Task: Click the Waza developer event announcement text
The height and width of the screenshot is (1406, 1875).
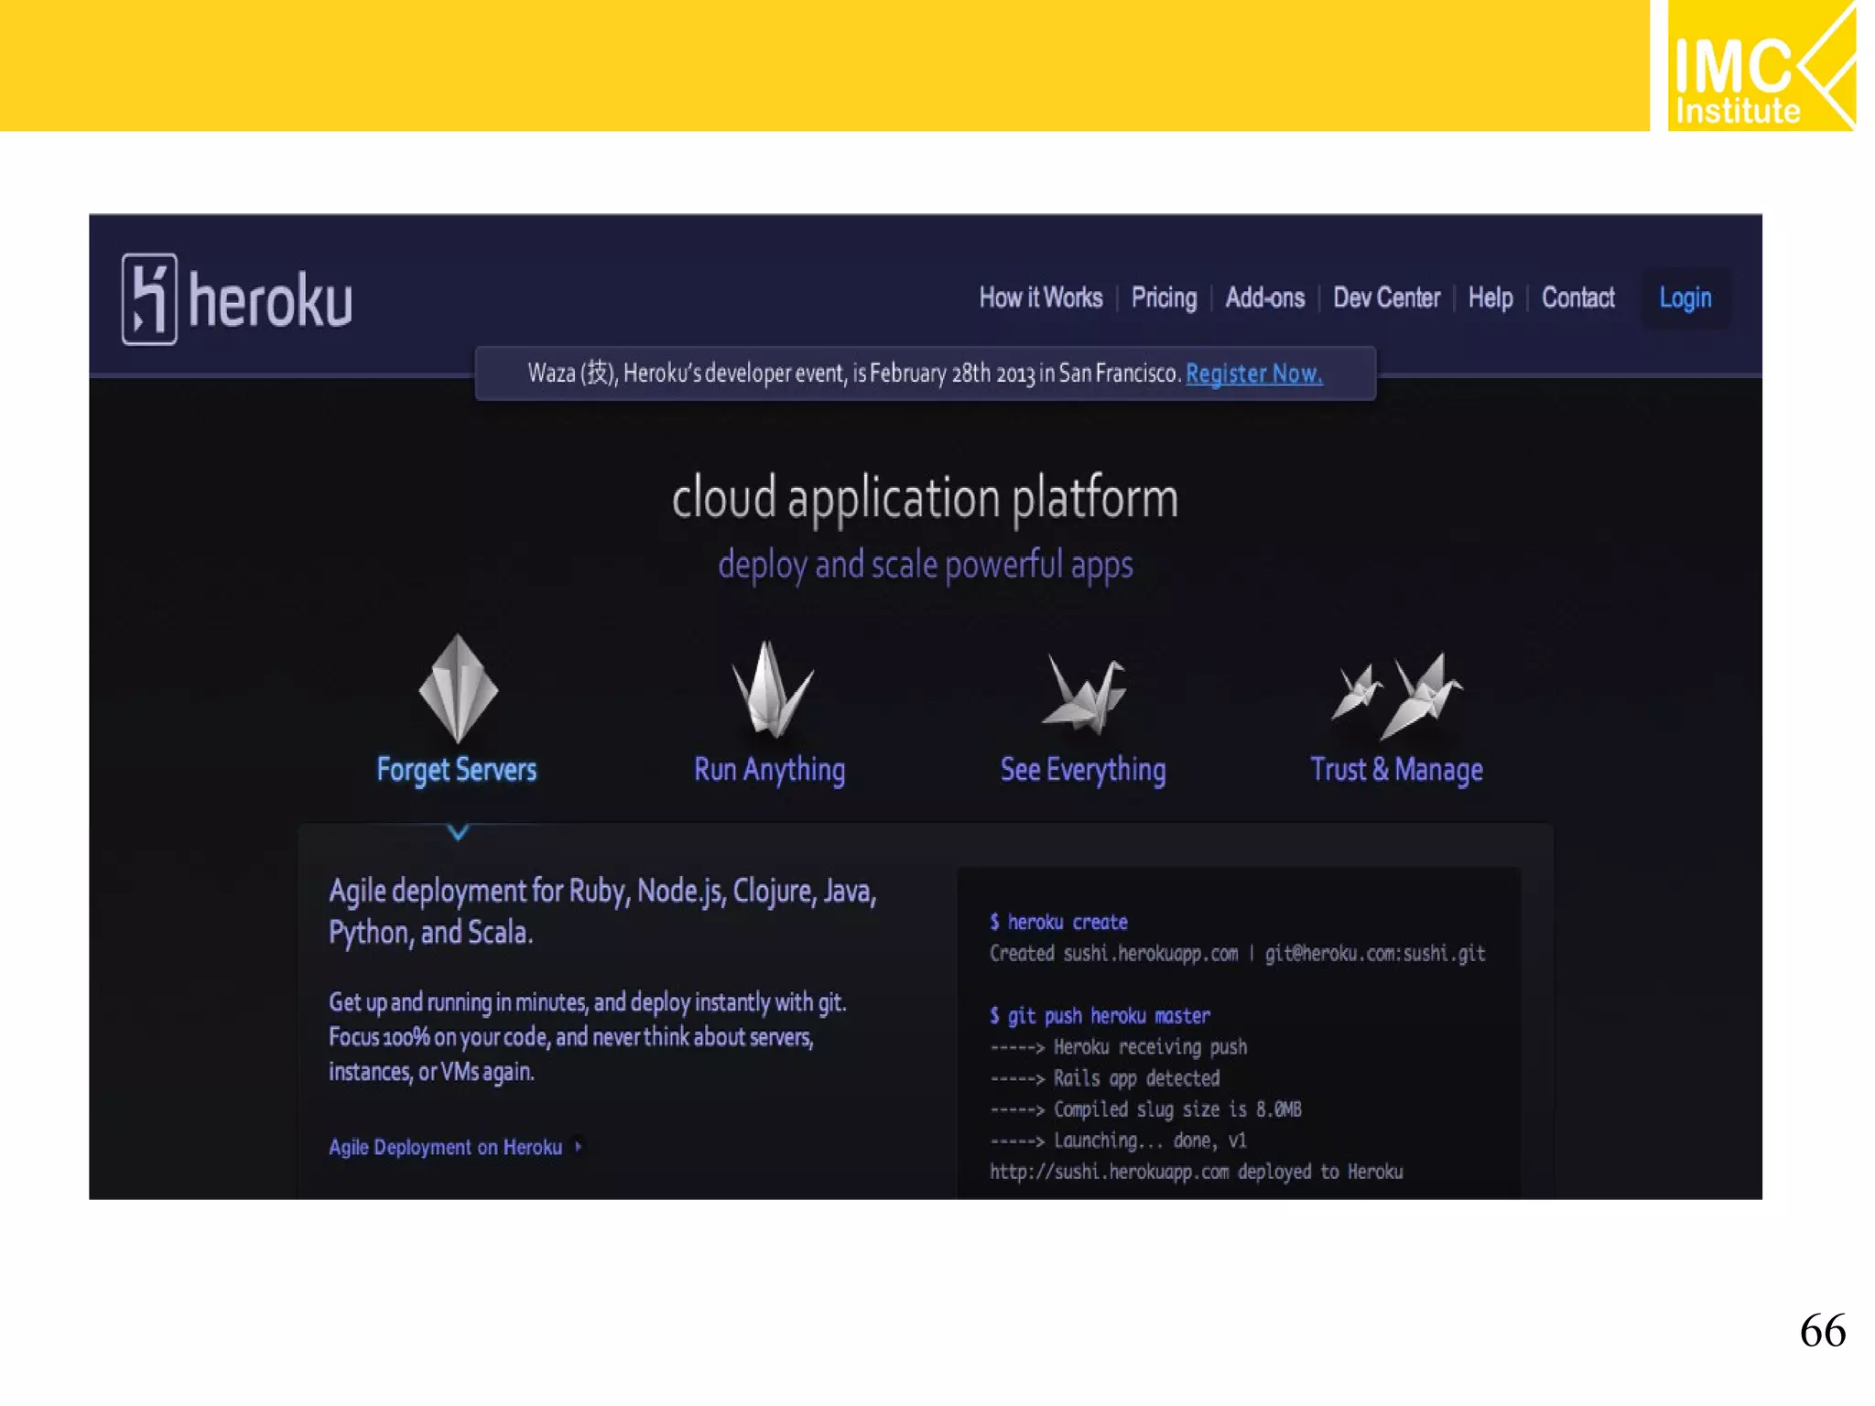Action: point(853,373)
